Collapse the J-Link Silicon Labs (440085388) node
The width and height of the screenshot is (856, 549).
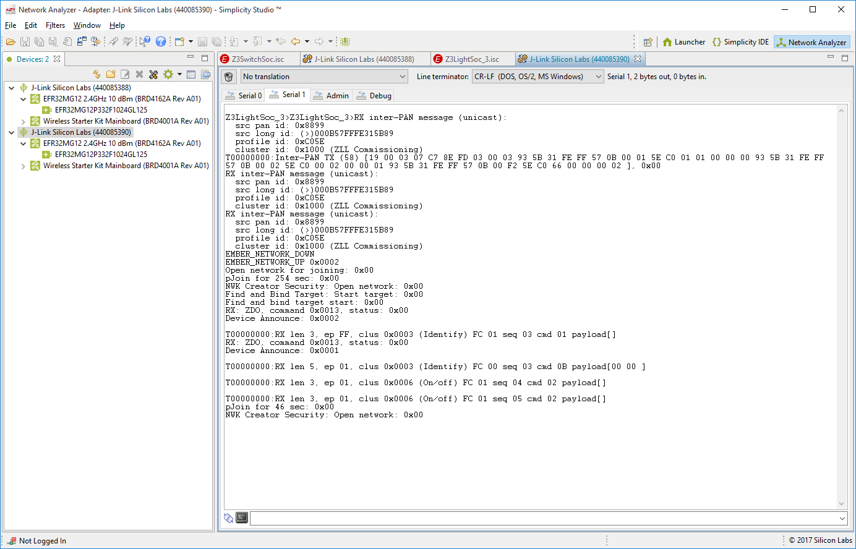point(11,88)
